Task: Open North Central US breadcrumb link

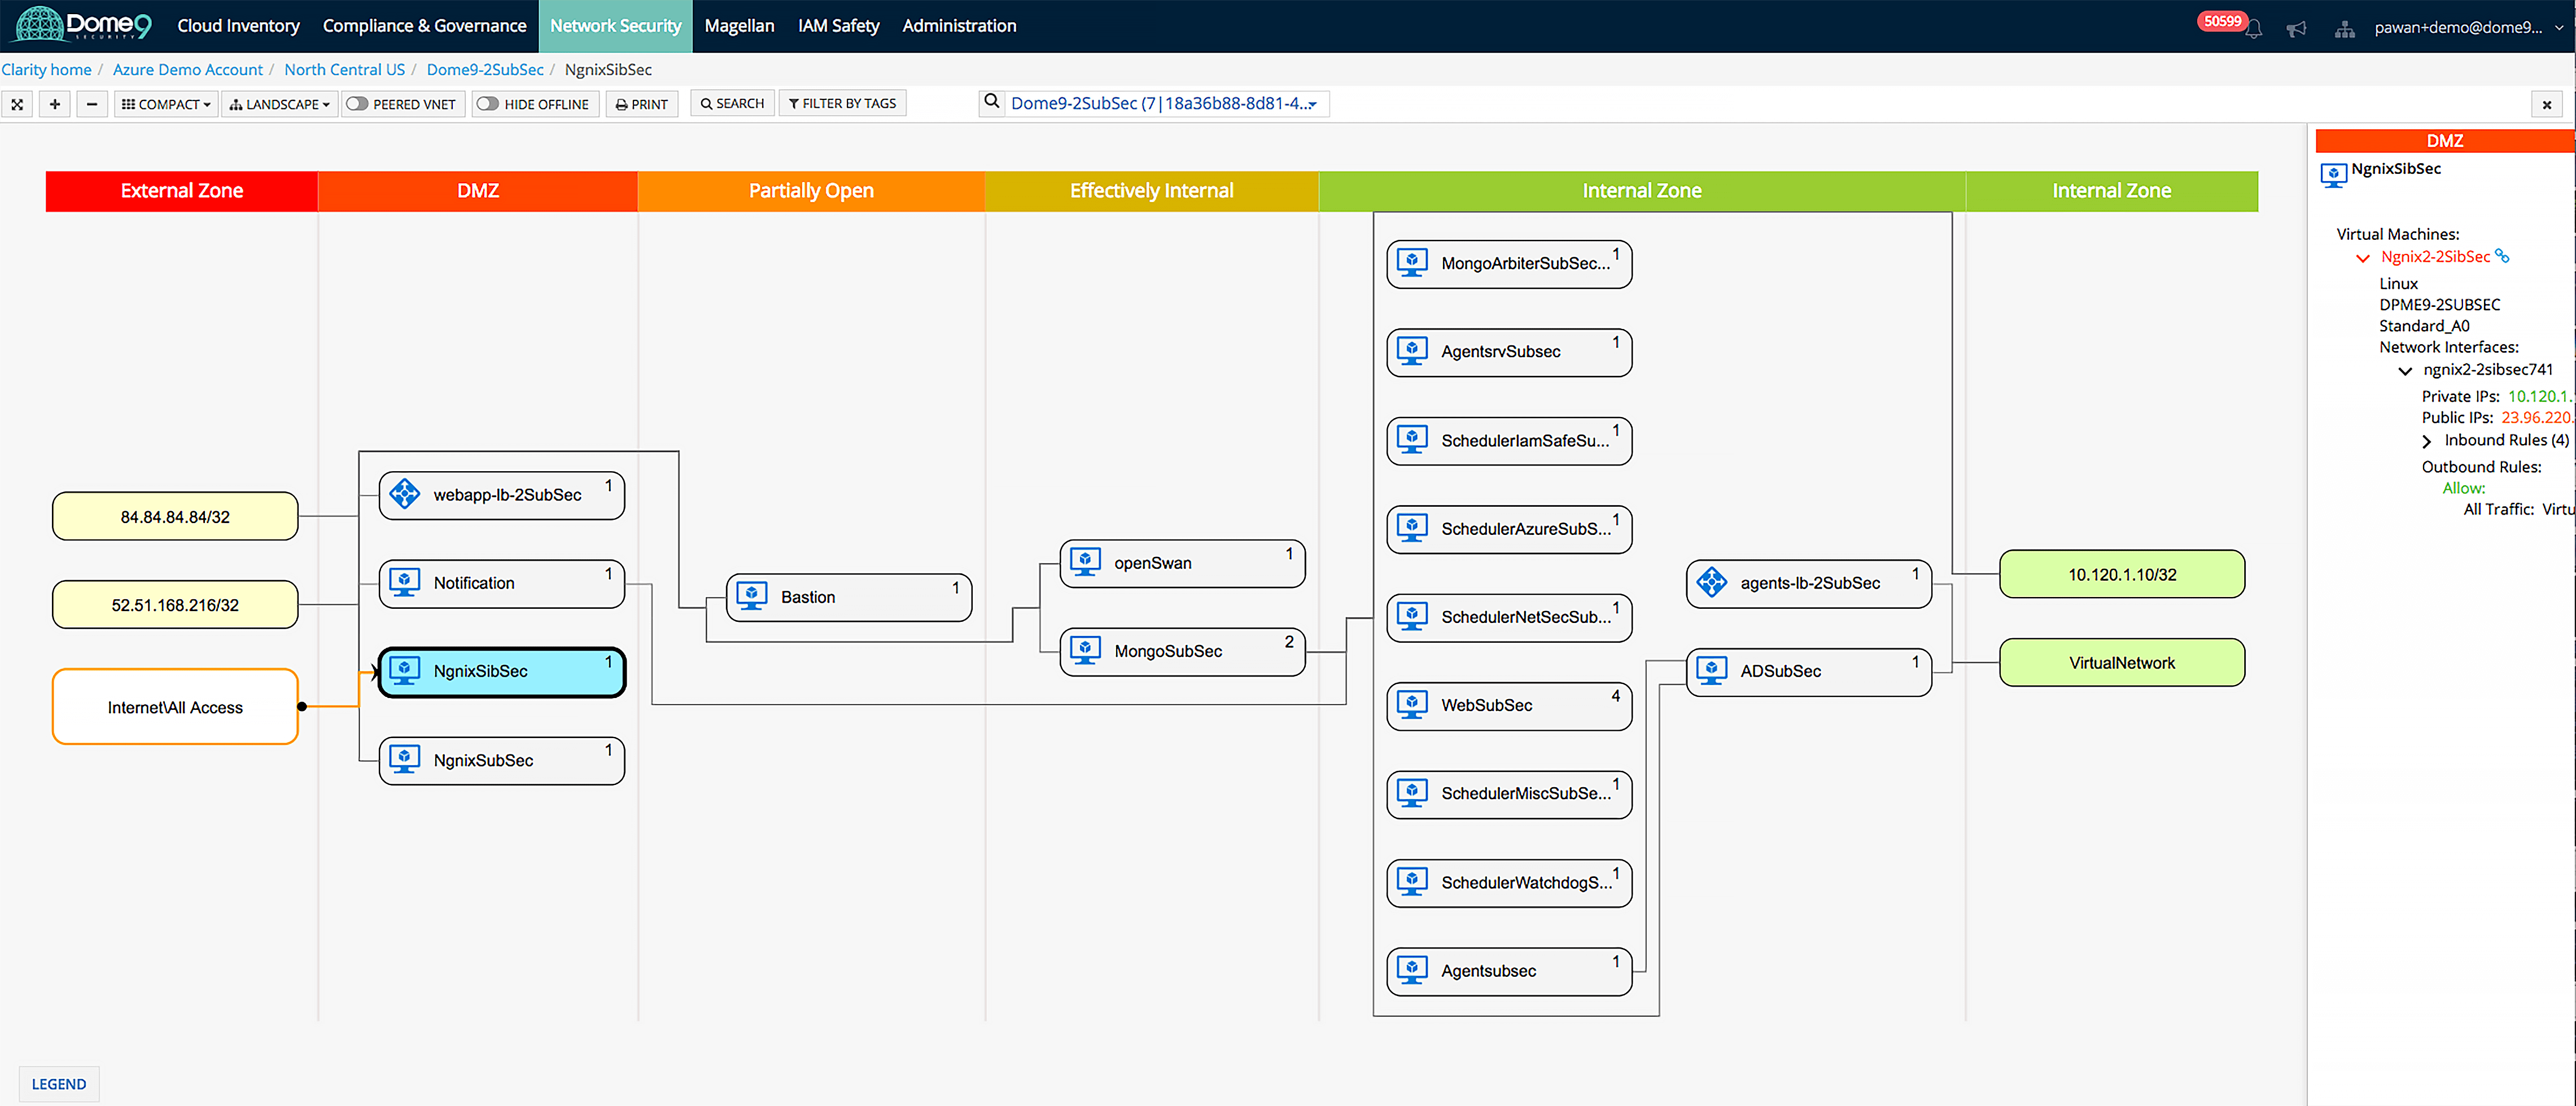Action: point(345,69)
